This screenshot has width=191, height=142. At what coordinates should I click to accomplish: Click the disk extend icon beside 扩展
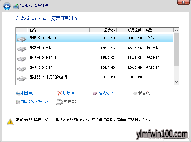pyautogui.click(x=59, y=102)
